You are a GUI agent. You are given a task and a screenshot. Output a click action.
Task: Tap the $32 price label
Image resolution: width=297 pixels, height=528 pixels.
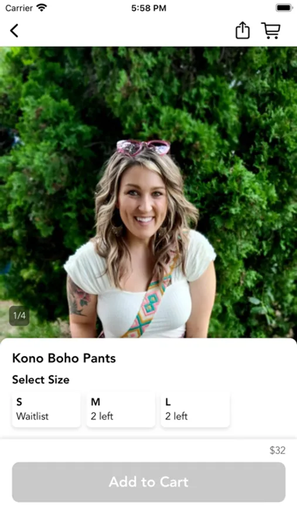click(278, 450)
